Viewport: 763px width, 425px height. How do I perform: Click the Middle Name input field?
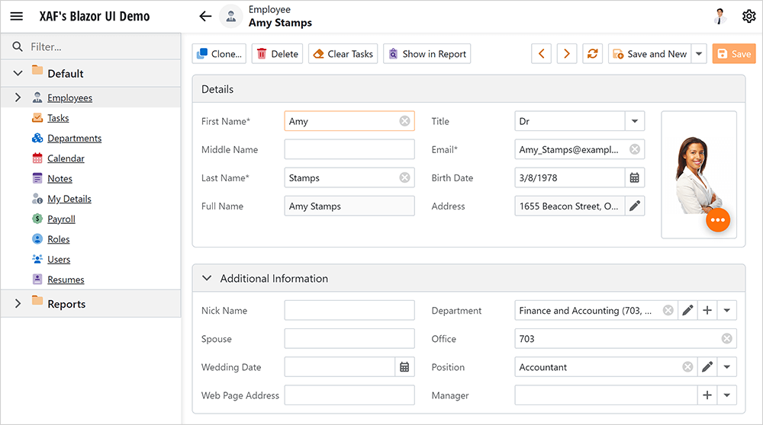349,150
